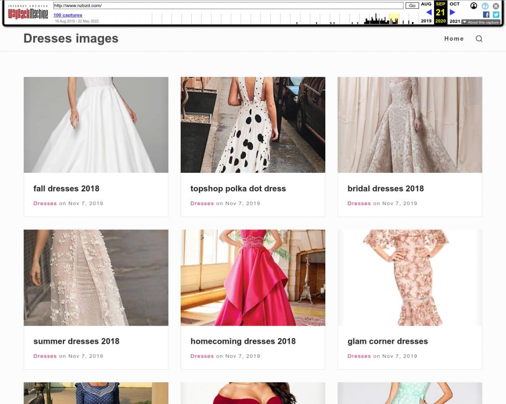This screenshot has height=404, width=506.
Task: Open the 100 captures link
Action: pos(68,15)
